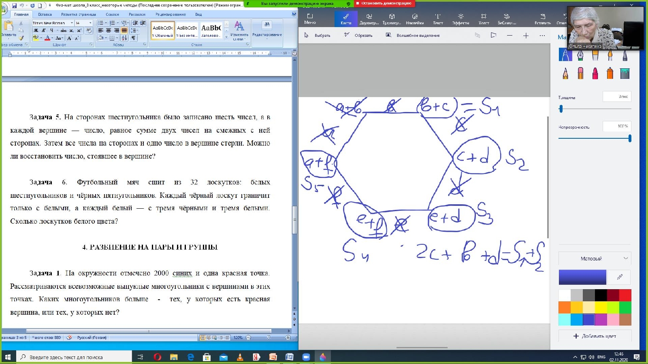Screen dimensions: 648x364
Task: Toggle center text alignment in Word
Action: coord(109,30)
